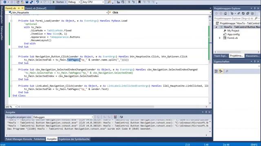261x146 pixels.
Task: Pin the Projektmappen-Explorer panel
Action: [254, 8]
